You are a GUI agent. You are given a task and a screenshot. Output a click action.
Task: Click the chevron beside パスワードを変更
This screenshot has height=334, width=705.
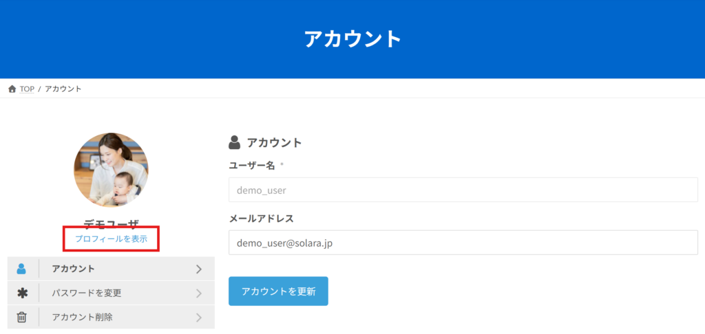[x=199, y=293]
